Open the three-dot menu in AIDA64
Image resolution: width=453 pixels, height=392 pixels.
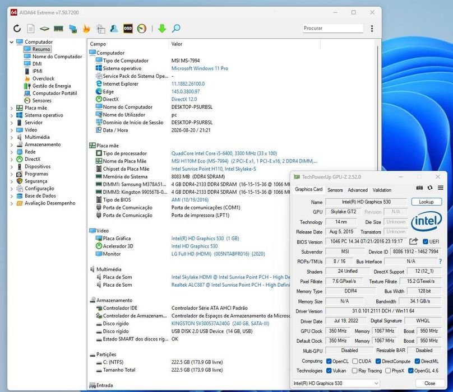372,29
